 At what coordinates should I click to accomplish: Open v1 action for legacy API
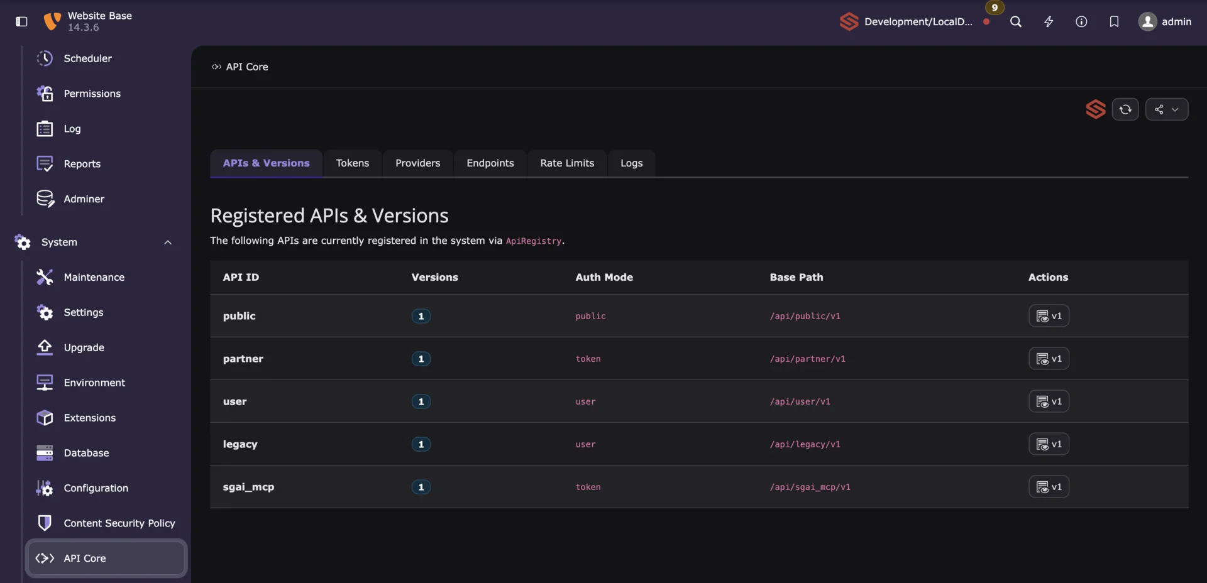point(1049,444)
